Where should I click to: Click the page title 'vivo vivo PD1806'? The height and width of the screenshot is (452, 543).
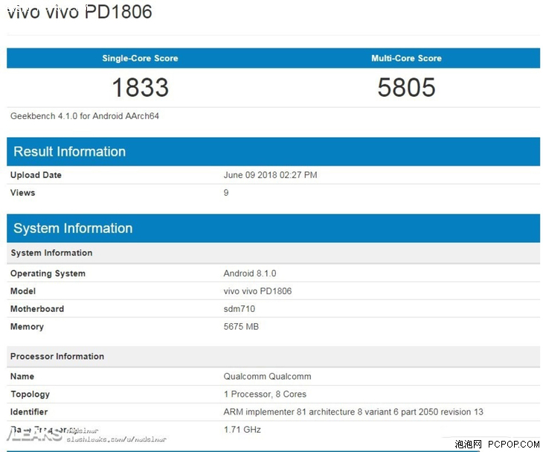[x=80, y=11]
